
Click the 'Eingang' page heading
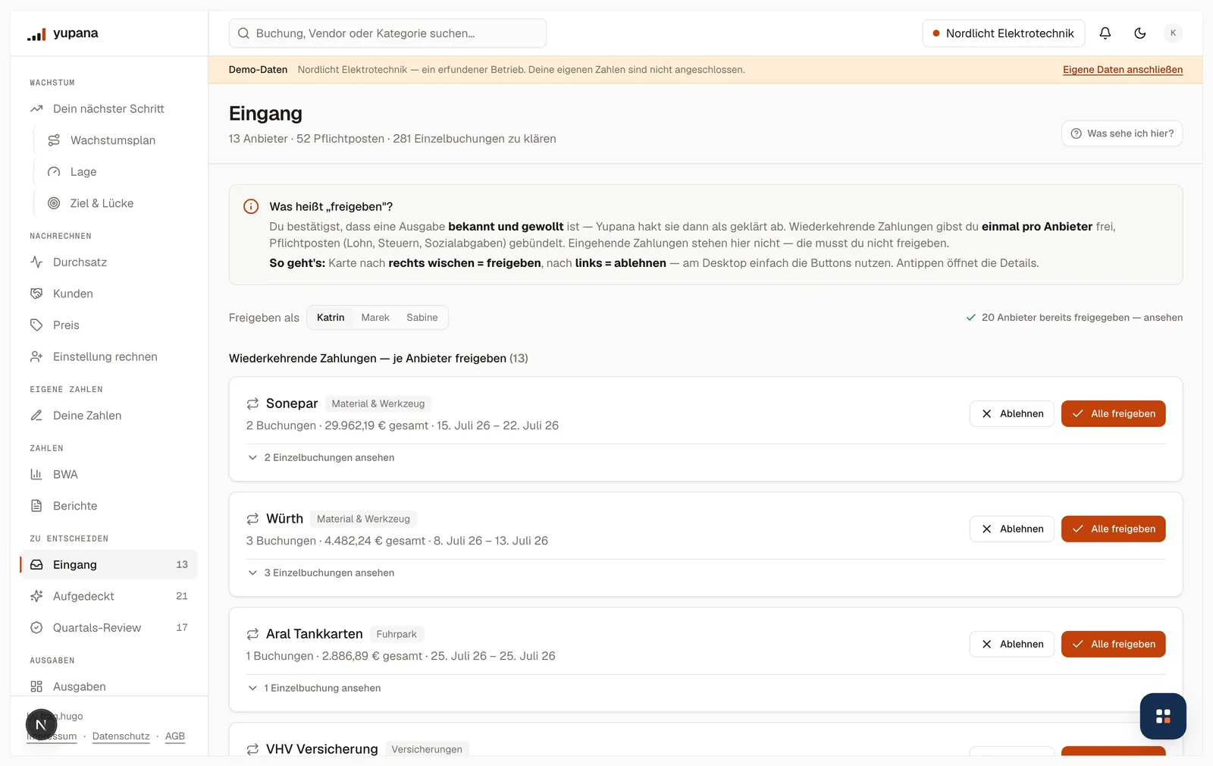tap(265, 114)
